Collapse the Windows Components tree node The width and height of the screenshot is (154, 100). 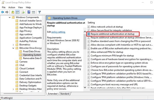point(10,17)
